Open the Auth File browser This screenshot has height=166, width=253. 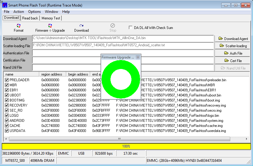pos(233,53)
